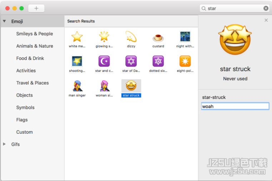Click the large star struck preview image
This screenshot has height=181, width=272.
[235, 40]
